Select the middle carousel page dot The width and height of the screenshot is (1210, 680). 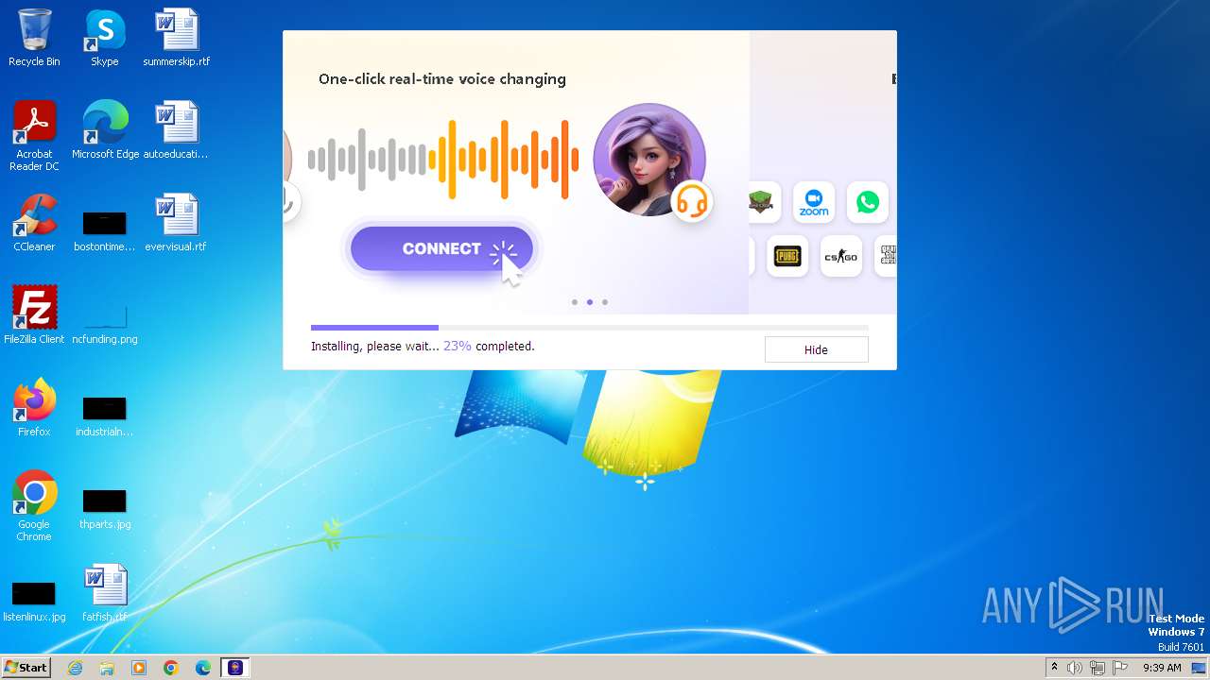point(590,302)
